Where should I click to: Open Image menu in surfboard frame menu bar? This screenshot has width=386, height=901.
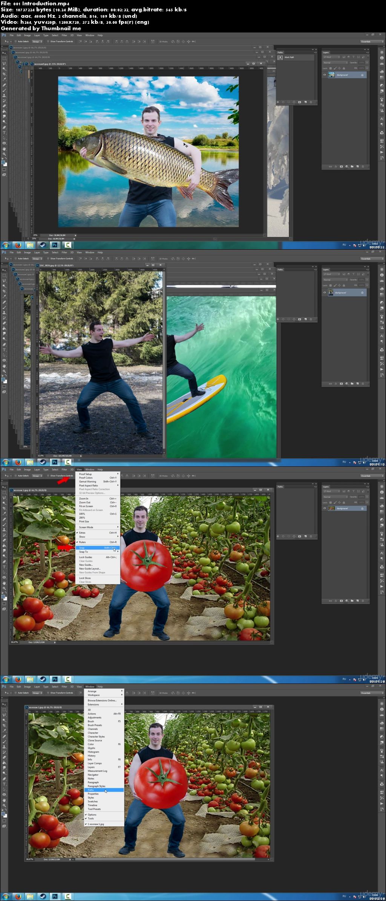[28, 252]
